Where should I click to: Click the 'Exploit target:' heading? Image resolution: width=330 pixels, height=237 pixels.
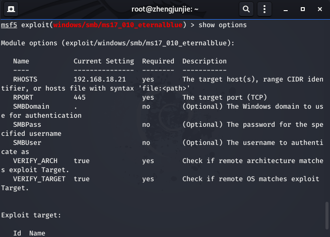pyautogui.click(x=31, y=215)
